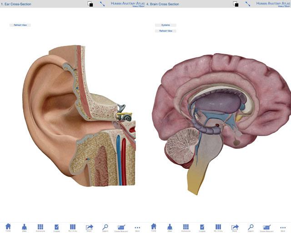The height and width of the screenshot is (233, 291).
Task: Open Atlas in the brain pane toolbar
Action: (x=170, y=227)
